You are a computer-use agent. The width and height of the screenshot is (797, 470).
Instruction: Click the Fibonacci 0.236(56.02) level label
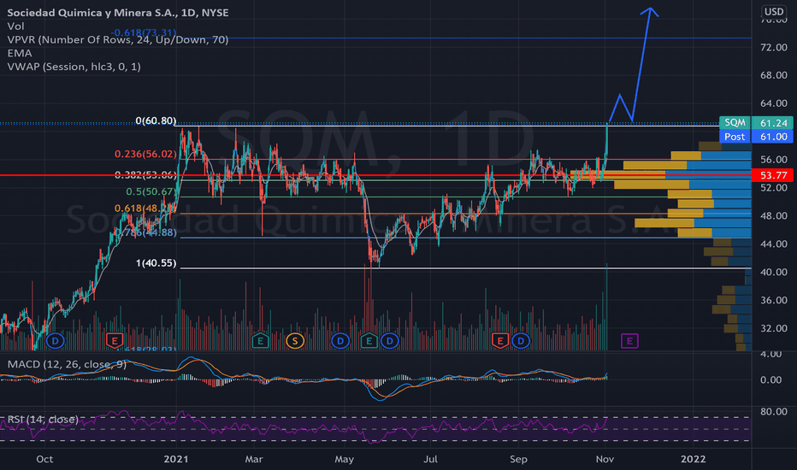(x=145, y=154)
